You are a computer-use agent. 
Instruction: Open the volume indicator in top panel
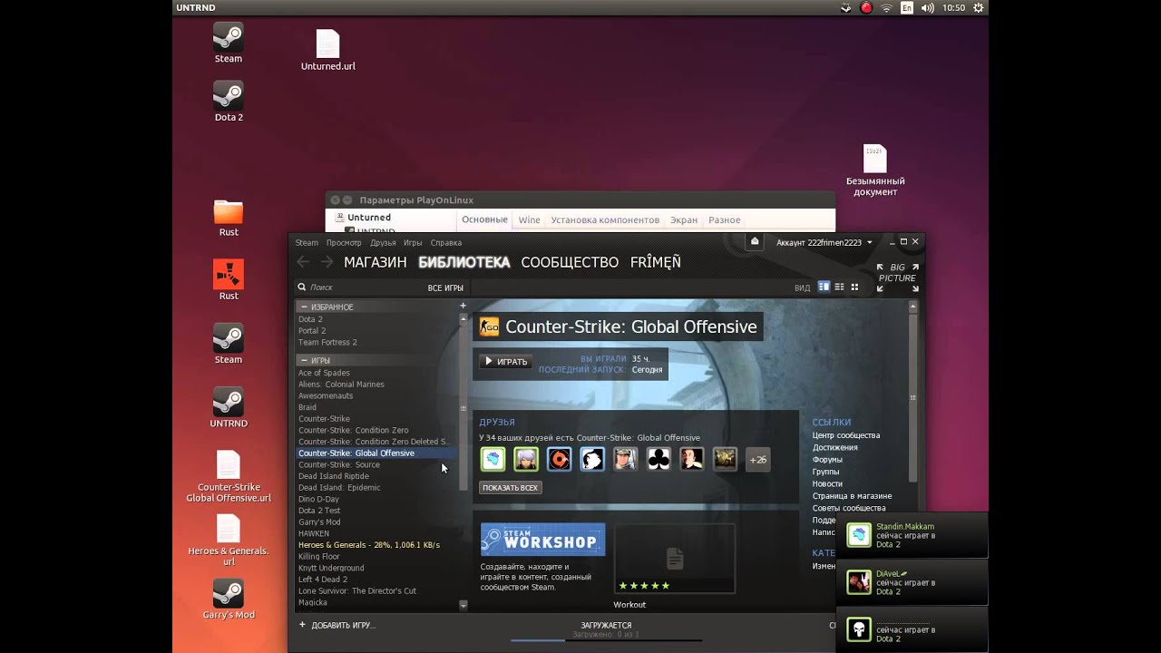[926, 7]
